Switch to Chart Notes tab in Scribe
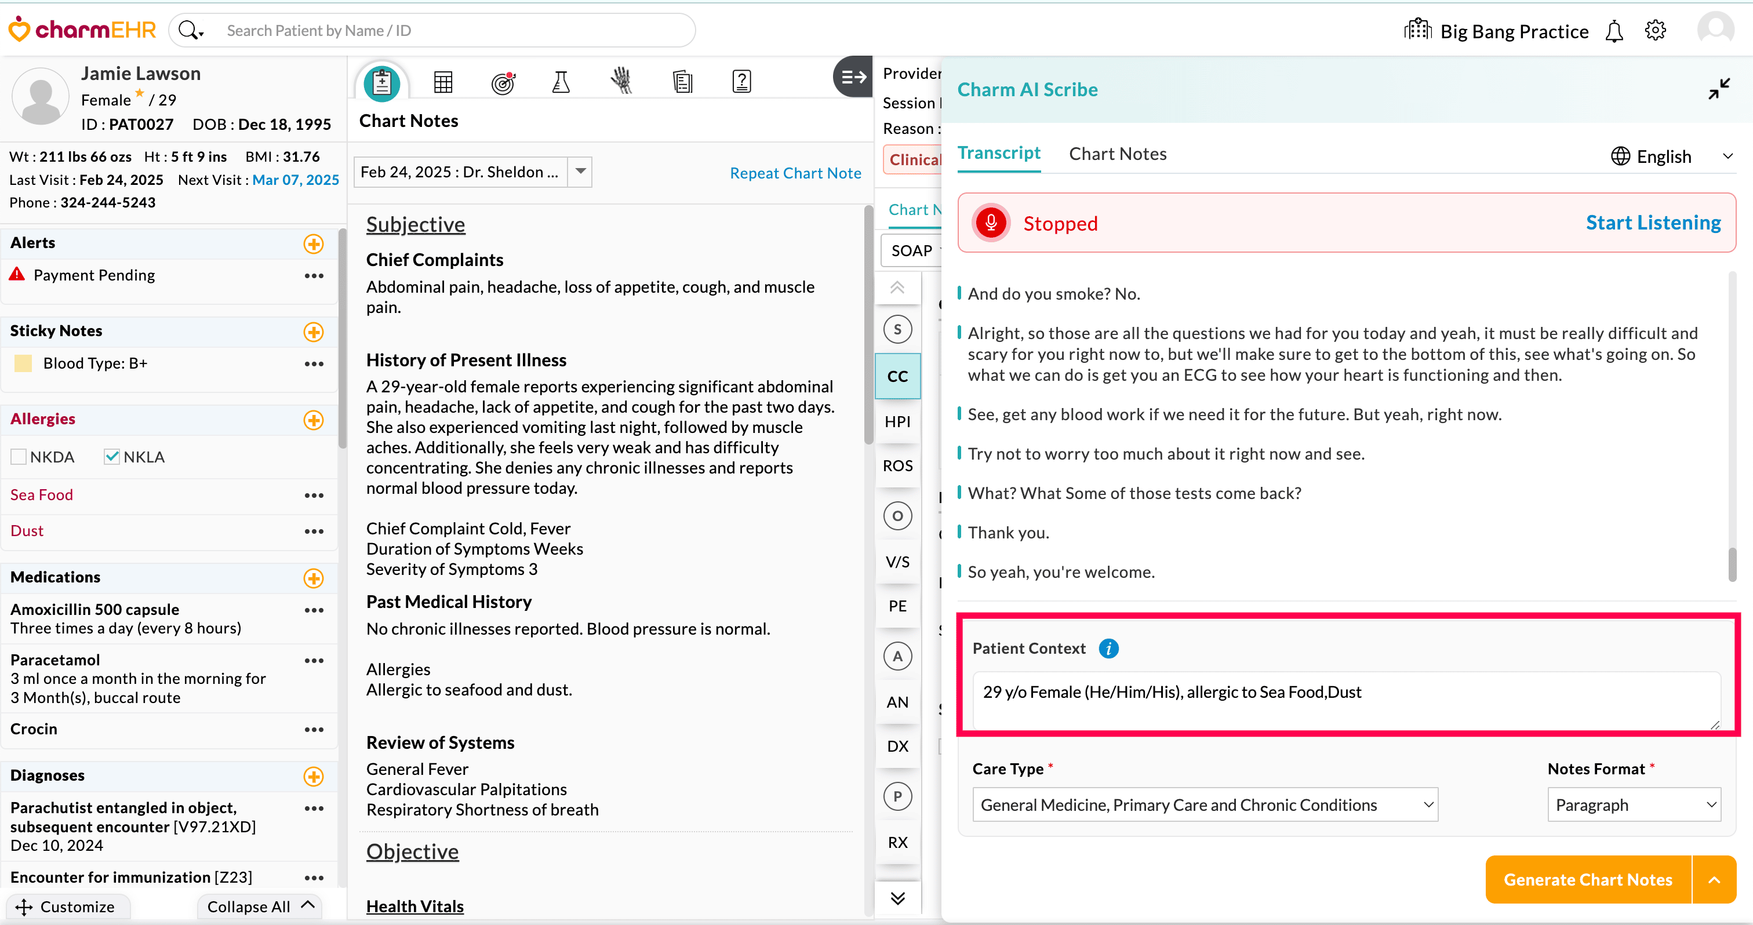 tap(1118, 154)
